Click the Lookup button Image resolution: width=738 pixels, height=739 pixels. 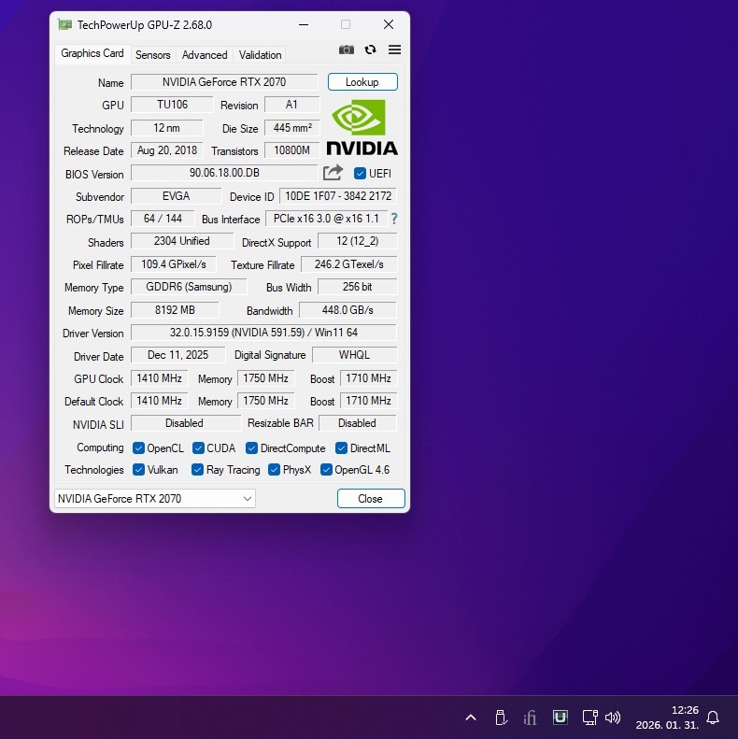point(362,82)
